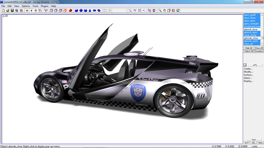Click the three-axis pivot icon
The width and height of the screenshot is (264, 148).
click(144, 11)
